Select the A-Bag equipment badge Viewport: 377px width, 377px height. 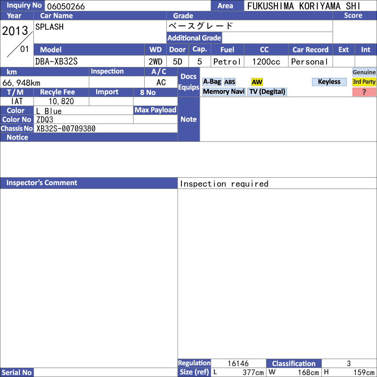tap(212, 82)
